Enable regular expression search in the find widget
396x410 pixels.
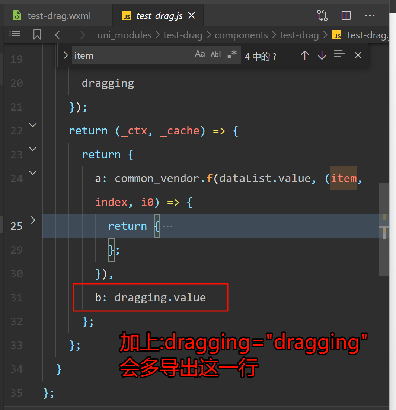point(232,54)
